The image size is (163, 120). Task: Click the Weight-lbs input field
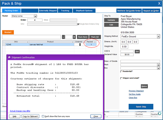(x=125, y=46)
